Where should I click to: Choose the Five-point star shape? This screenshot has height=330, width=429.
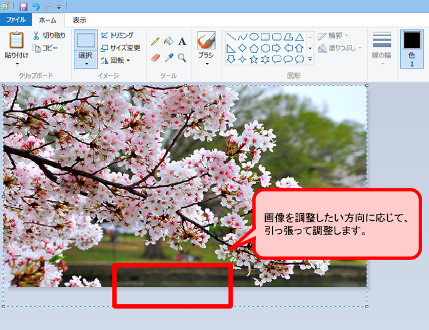[254, 59]
